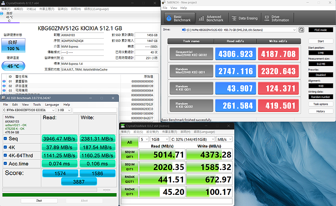Click the Start position 0 MB field
Viewport: 336px width, 206px height.
pos(320,53)
